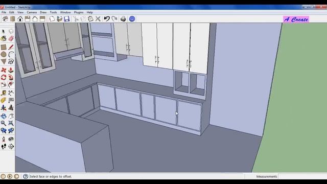Choose the Make Component tool
Image resolution: width=327 pixels, height=184 pixels.
pos(11,31)
